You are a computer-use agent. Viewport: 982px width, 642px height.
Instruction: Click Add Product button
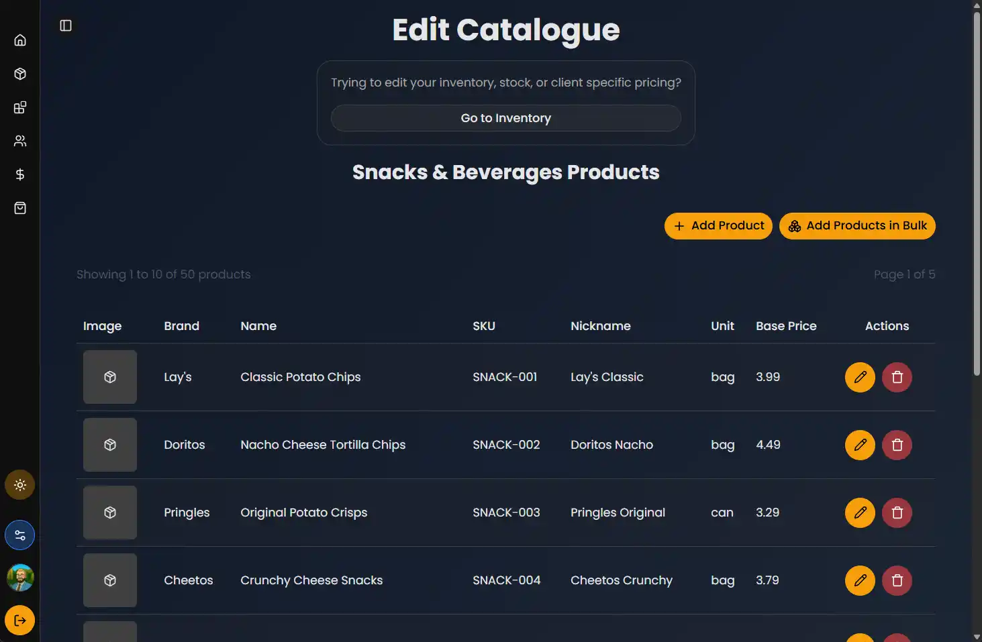tap(718, 226)
